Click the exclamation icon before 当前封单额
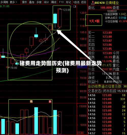The height and width of the screenshot is (135, 127). [104, 14]
